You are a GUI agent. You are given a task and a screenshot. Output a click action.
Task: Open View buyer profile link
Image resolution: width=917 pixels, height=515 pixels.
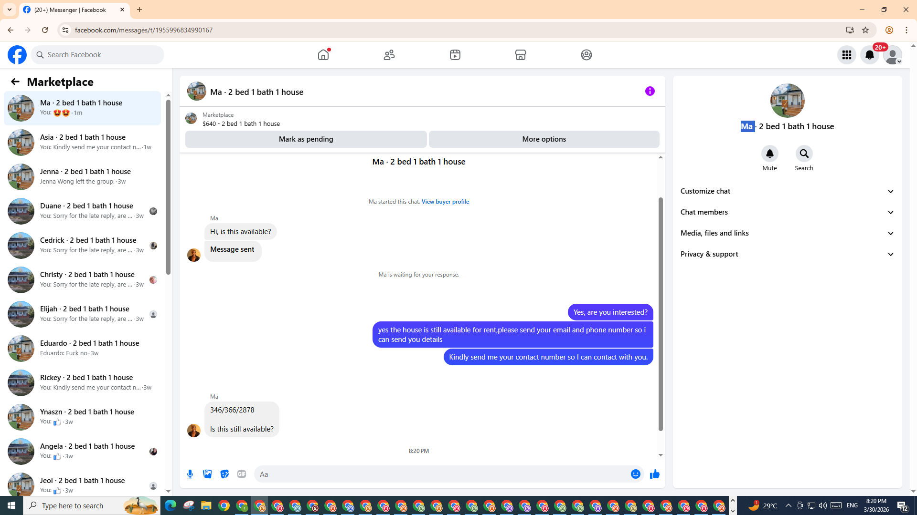tap(445, 202)
